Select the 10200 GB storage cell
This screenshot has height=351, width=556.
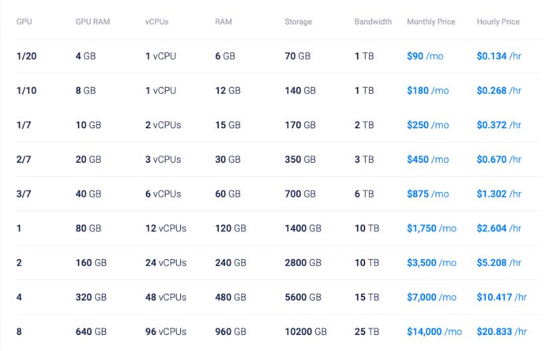point(305,332)
